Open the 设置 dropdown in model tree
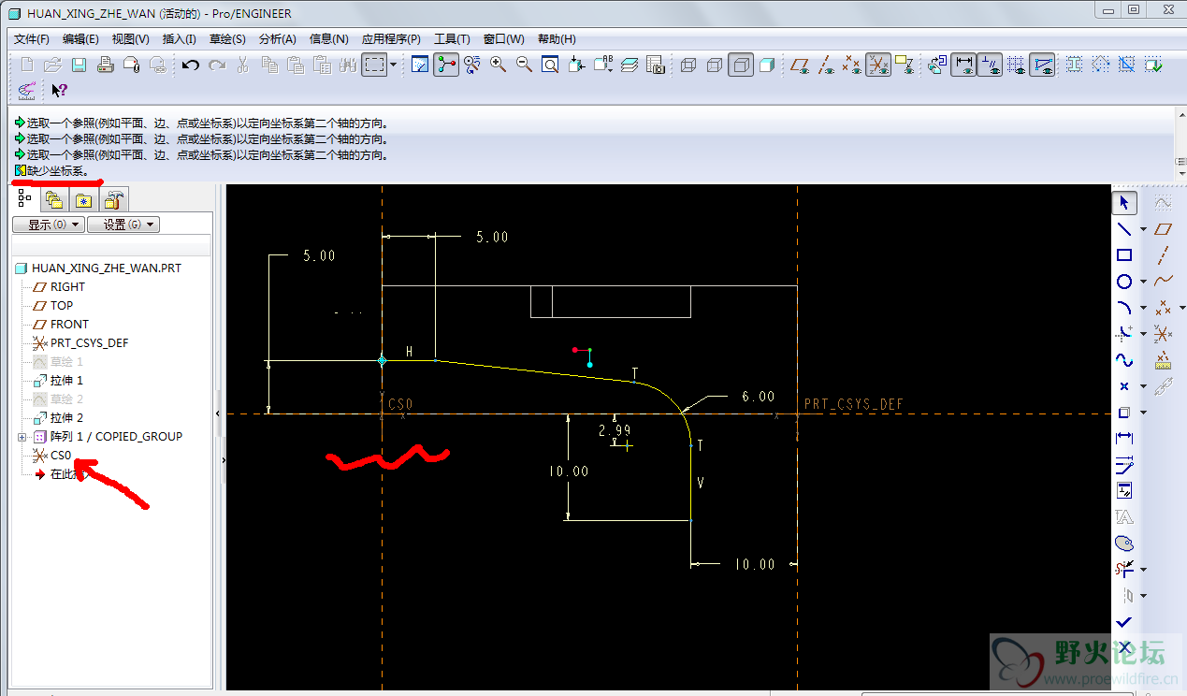Viewport: 1187px width, 696px height. [123, 225]
